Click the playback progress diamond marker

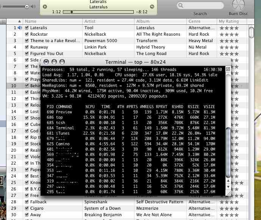72,12
